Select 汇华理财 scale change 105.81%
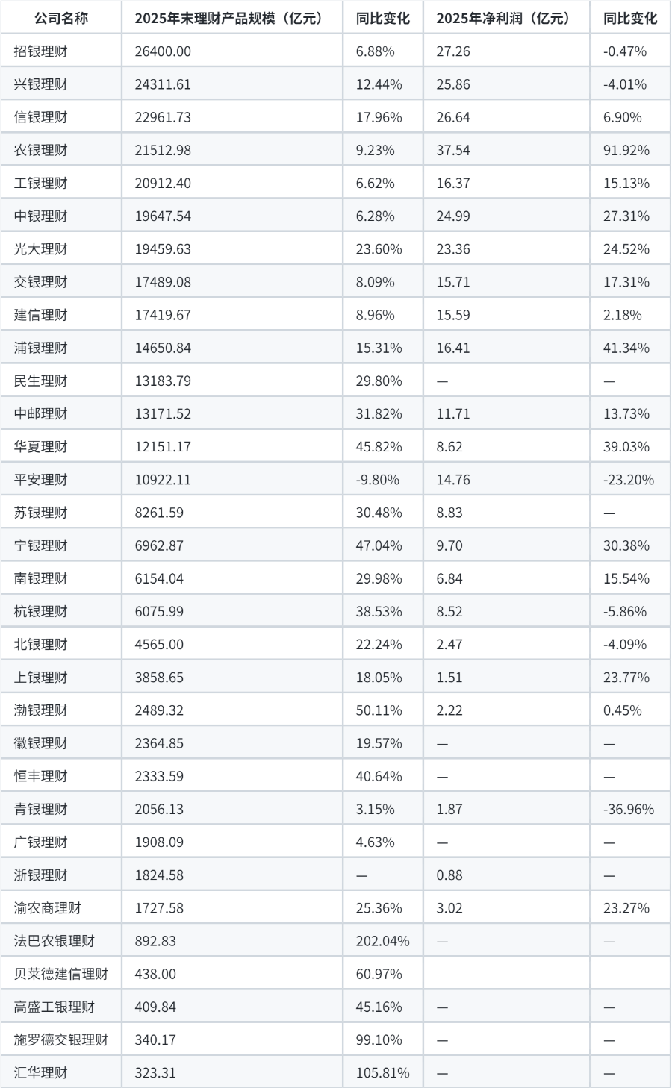The image size is (672, 1088). [382, 1072]
